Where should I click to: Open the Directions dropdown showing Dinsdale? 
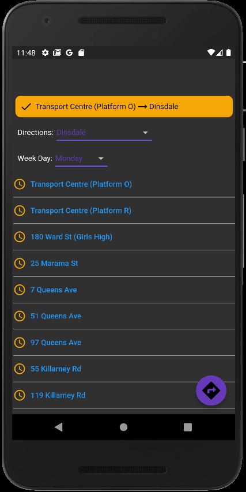pyautogui.click(x=104, y=133)
